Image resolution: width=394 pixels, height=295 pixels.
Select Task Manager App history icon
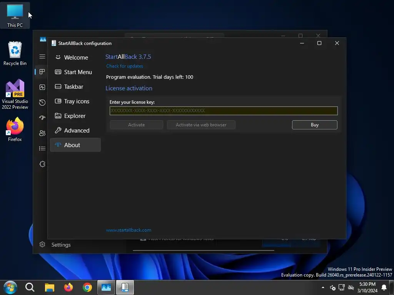point(42,102)
